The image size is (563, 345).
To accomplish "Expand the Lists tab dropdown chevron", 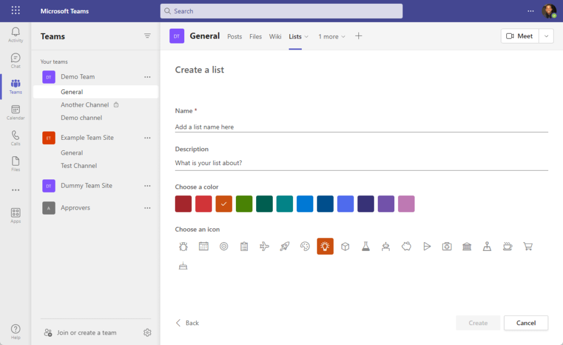I will click(306, 37).
